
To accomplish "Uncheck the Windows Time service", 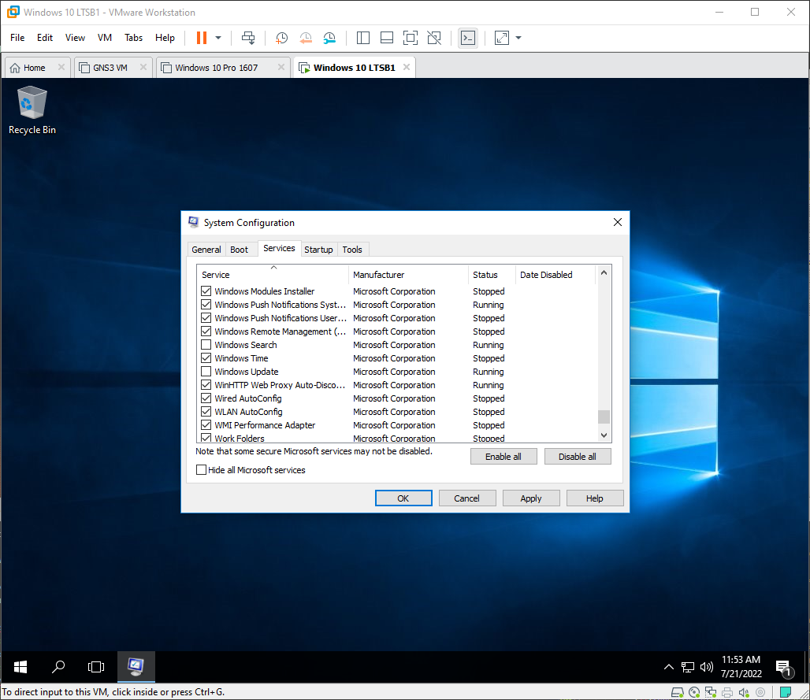I will pos(206,358).
